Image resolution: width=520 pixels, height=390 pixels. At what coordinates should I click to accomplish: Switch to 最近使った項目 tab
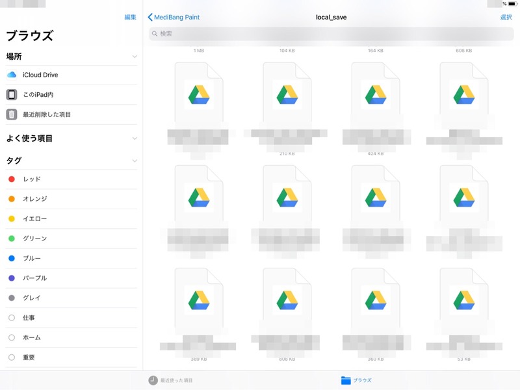(x=170, y=380)
